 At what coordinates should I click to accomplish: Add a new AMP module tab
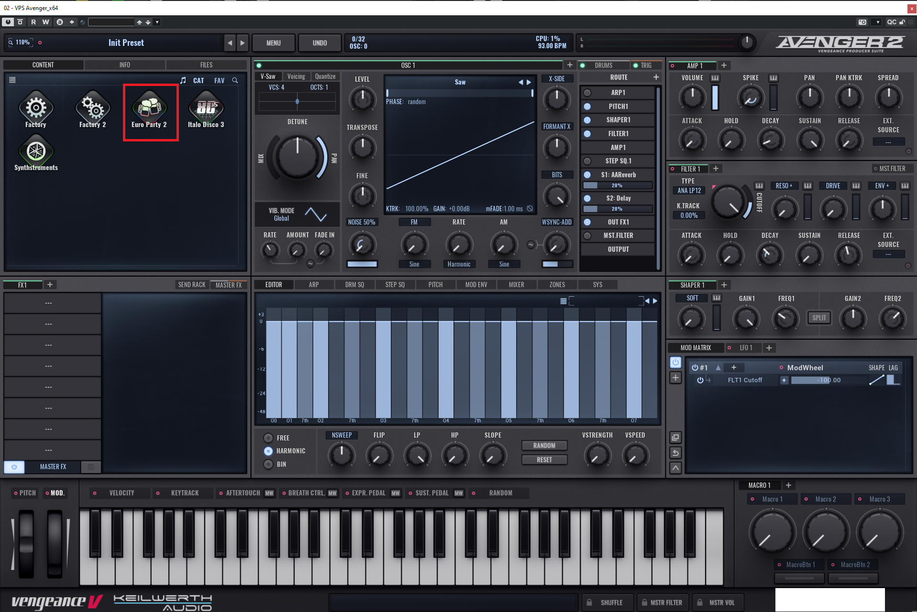click(724, 65)
